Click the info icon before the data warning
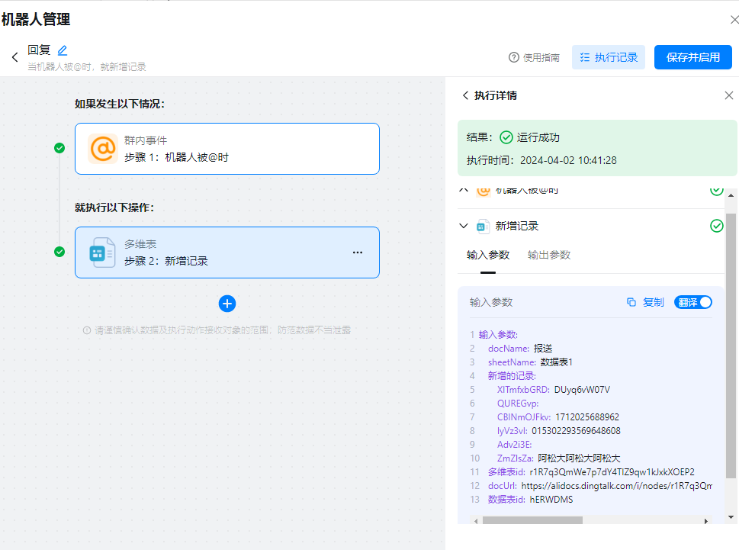The image size is (739, 550). pyautogui.click(x=87, y=330)
